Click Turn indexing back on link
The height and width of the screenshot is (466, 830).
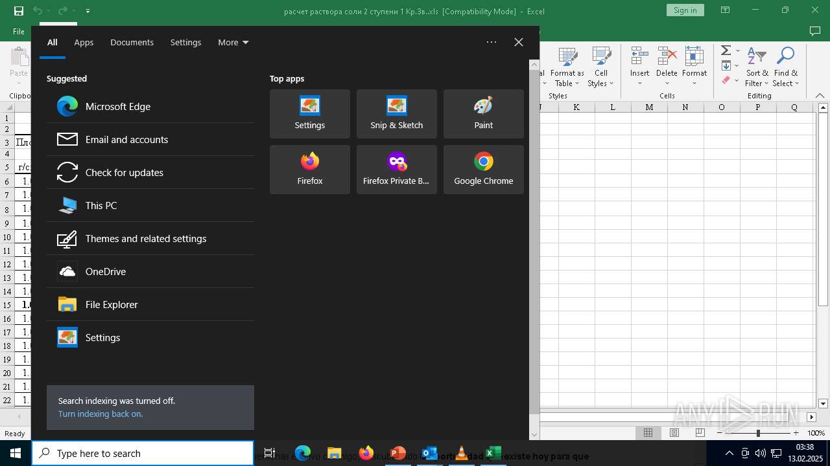click(101, 414)
